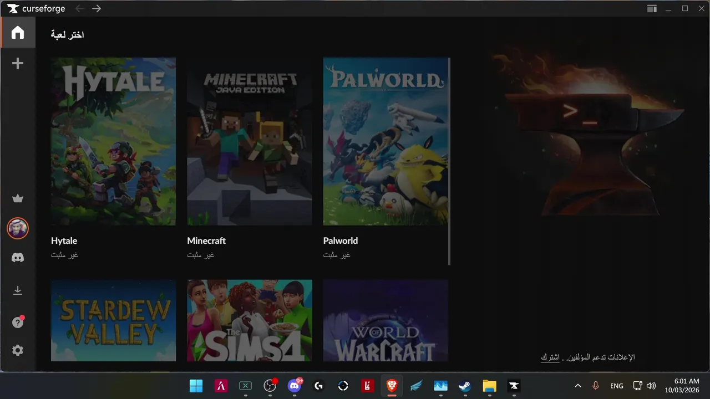Select the World of Warcraft cover
Screen dimensions: 710x399
[386, 320]
